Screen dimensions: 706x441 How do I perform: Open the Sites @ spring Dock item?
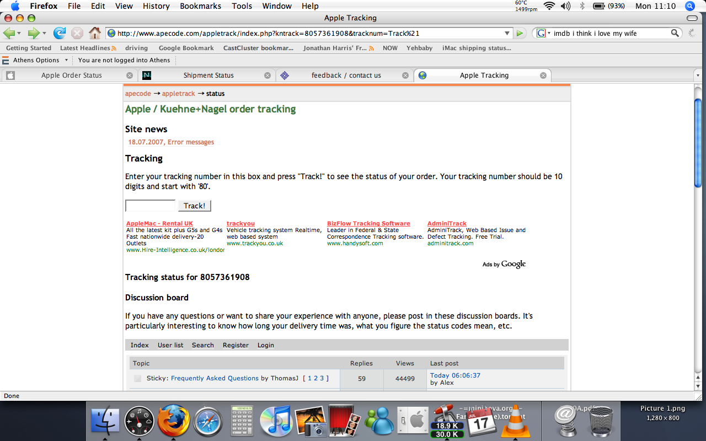tap(565, 422)
